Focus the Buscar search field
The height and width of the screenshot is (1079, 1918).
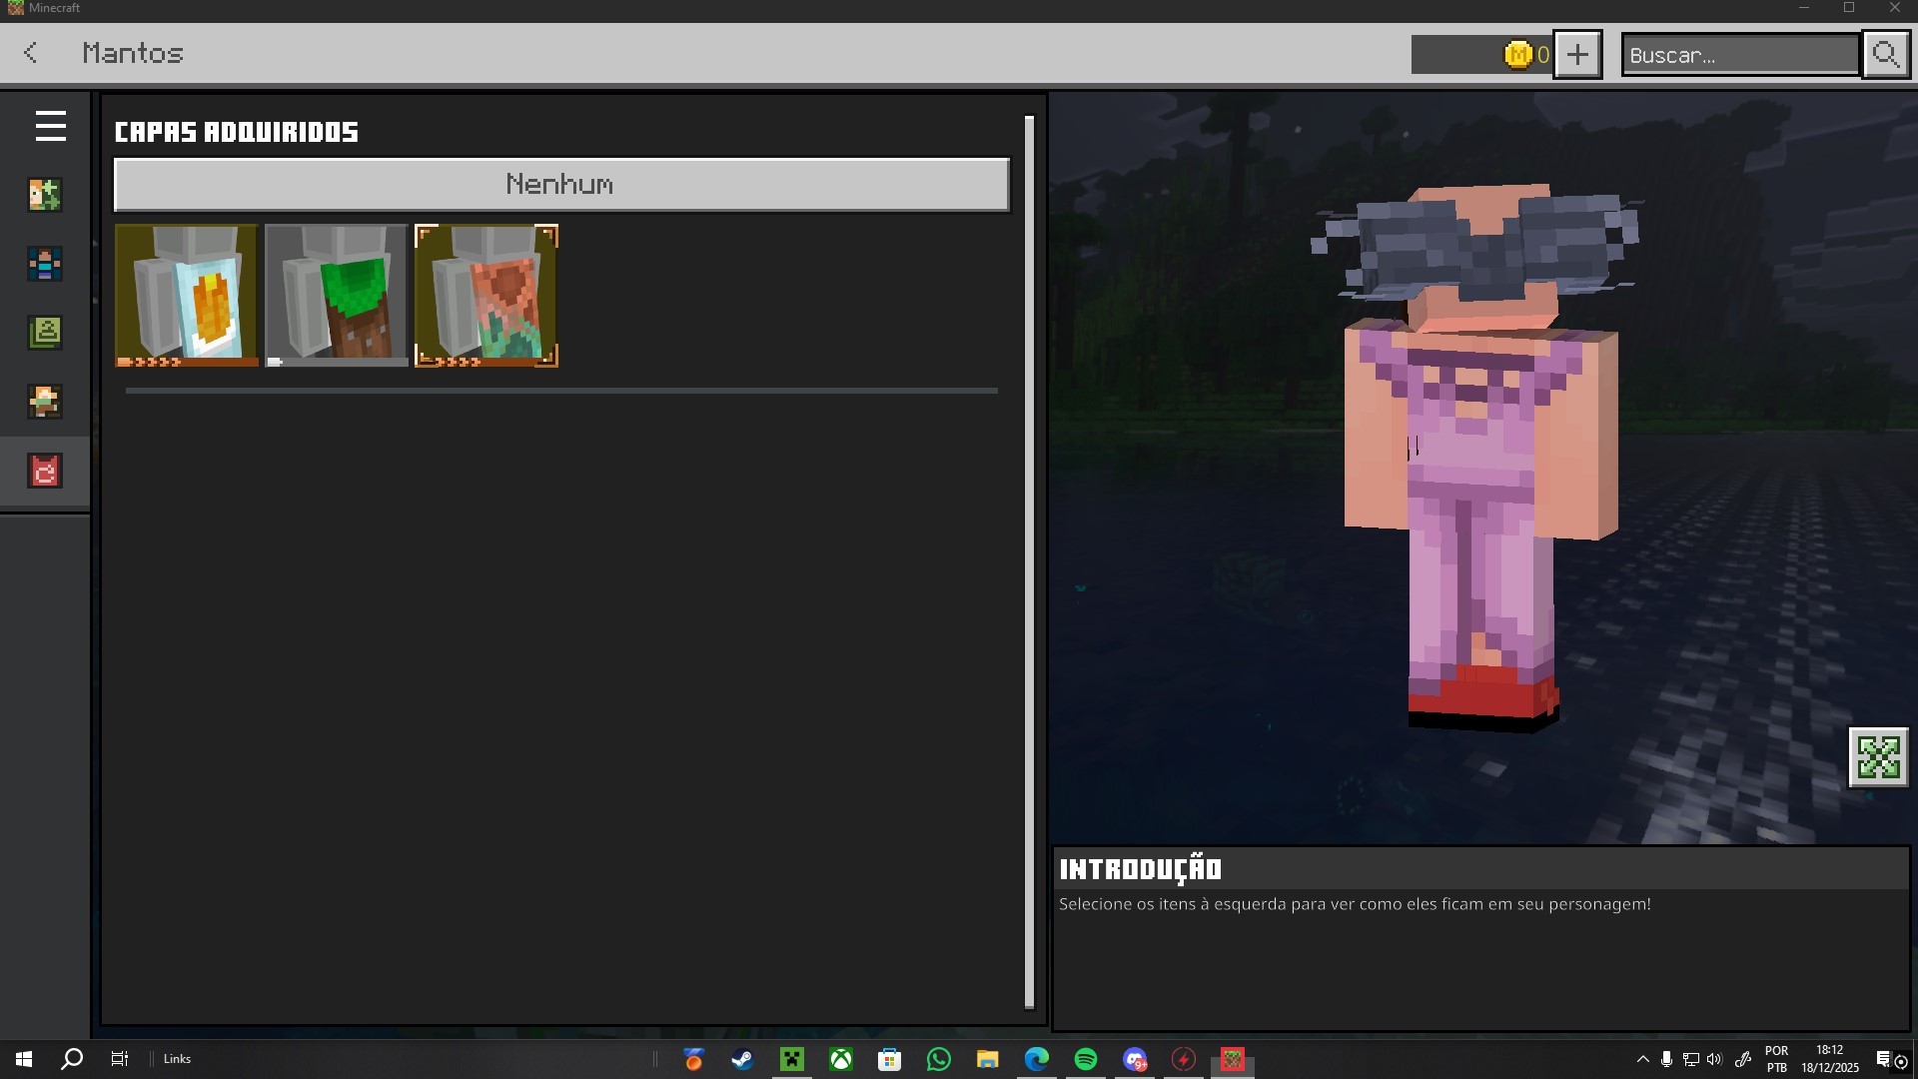click(x=1740, y=54)
